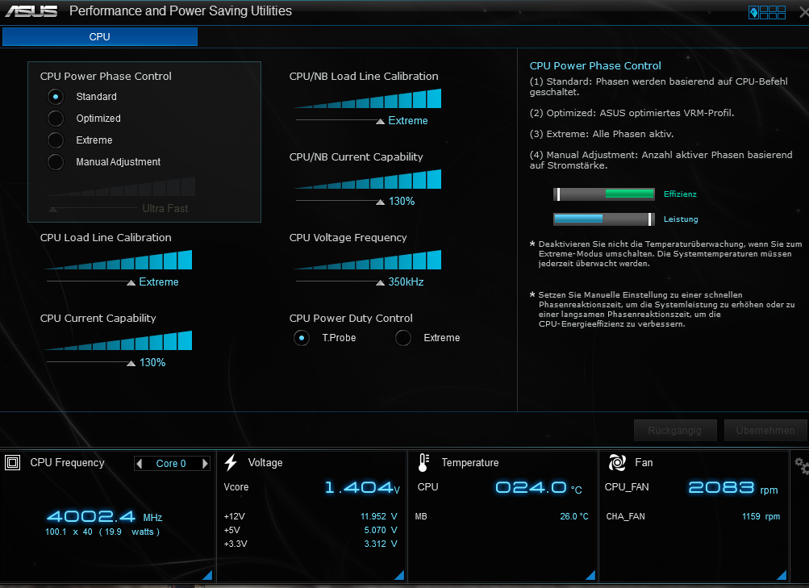The image size is (809, 588).
Task: Click the CPU Load Line Calibration level bars
Action: pos(119,260)
